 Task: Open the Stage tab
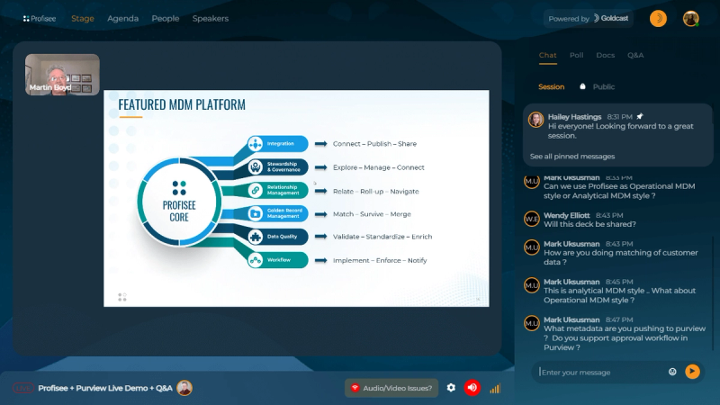83,19
